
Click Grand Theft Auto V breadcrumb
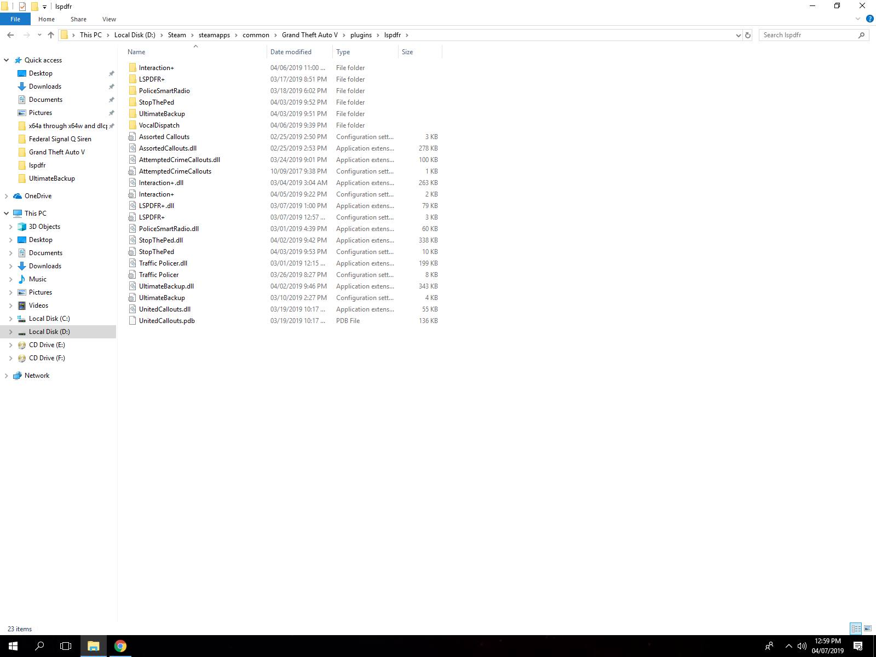click(310, 35)
